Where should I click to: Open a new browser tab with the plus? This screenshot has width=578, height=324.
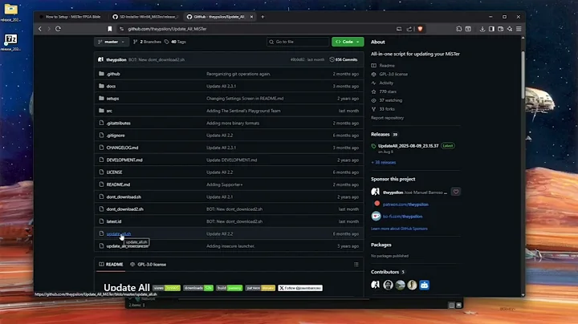click(x=263, y=17)
